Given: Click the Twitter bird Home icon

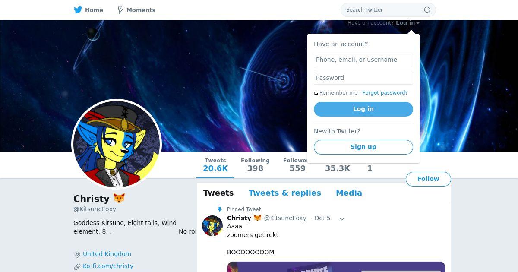Looking at the screenshot, I should [x=78, y=10].
